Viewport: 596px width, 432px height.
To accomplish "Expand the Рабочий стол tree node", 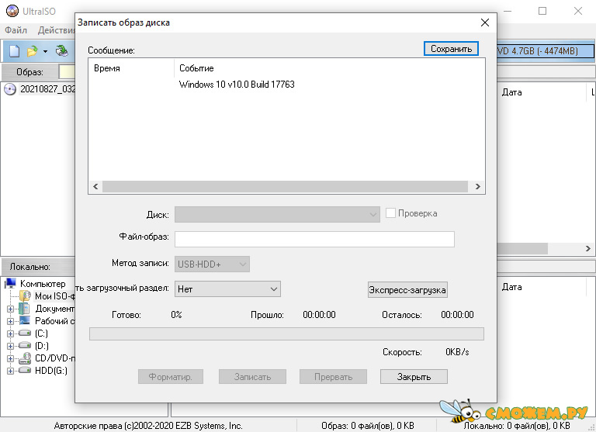I will pos(10,321).
